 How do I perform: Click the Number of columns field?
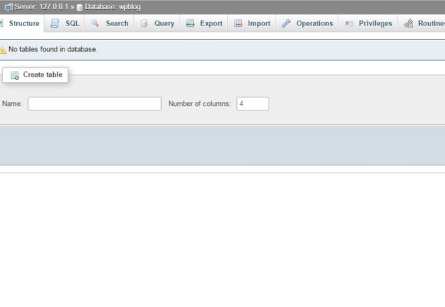pos(252,104)
